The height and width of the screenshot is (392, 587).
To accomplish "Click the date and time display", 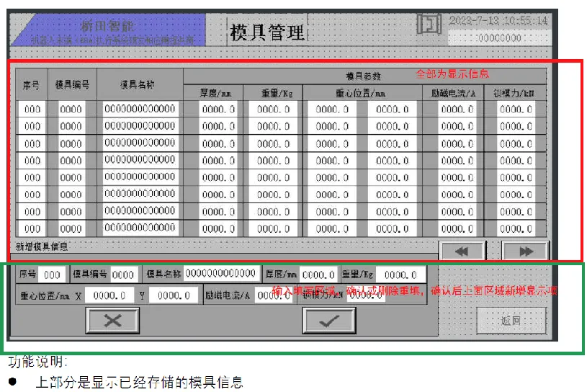I will click(x=498, y=21).
